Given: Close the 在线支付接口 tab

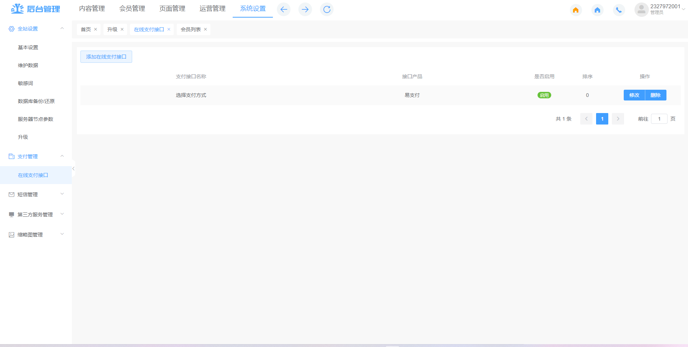Looking at the screenshot, I should [x=169, y=29].
